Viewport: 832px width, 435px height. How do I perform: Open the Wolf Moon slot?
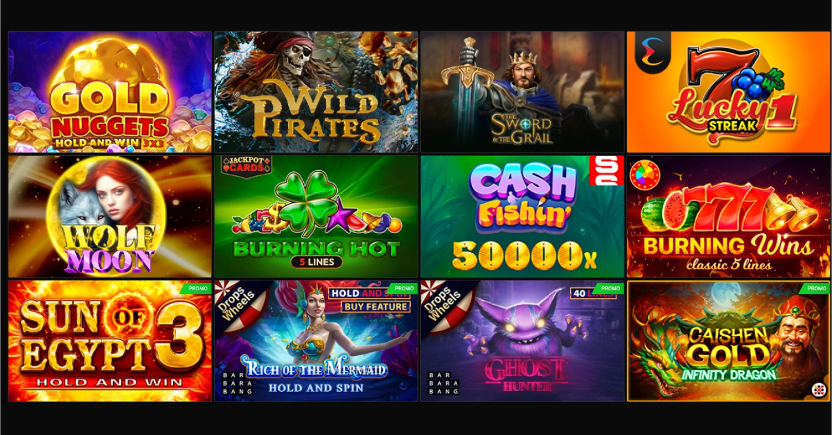point(110,216)
